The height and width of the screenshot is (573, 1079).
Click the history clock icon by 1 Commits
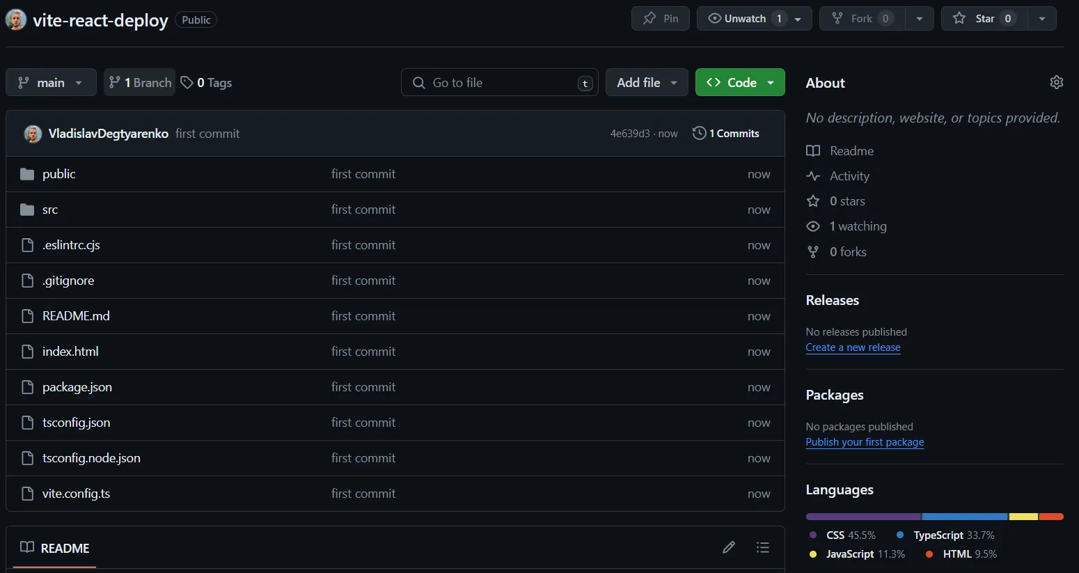point(700,133)
